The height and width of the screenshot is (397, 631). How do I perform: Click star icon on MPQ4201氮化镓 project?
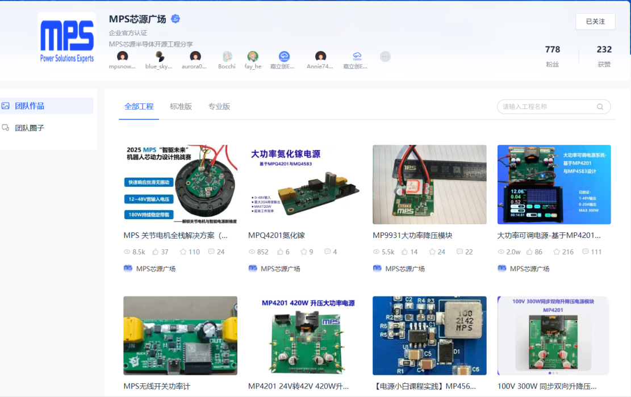pyautogui.click(x=304, y=252)
